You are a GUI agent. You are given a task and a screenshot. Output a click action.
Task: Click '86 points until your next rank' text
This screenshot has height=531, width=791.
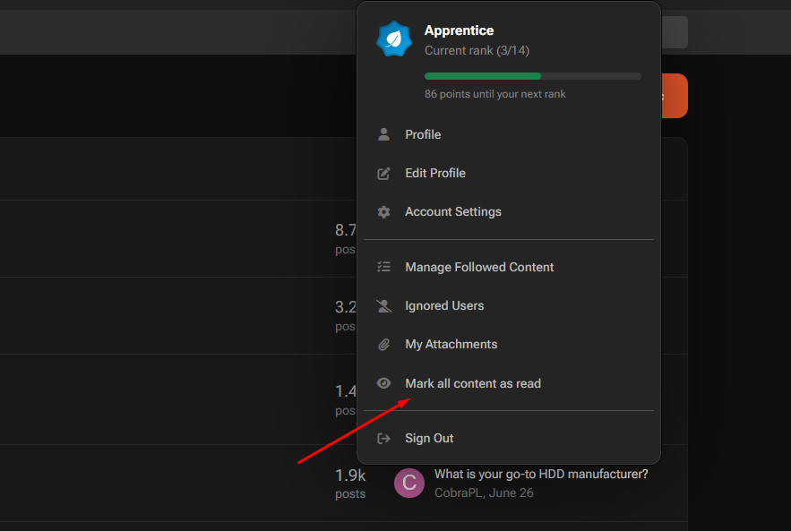point(494,94)
